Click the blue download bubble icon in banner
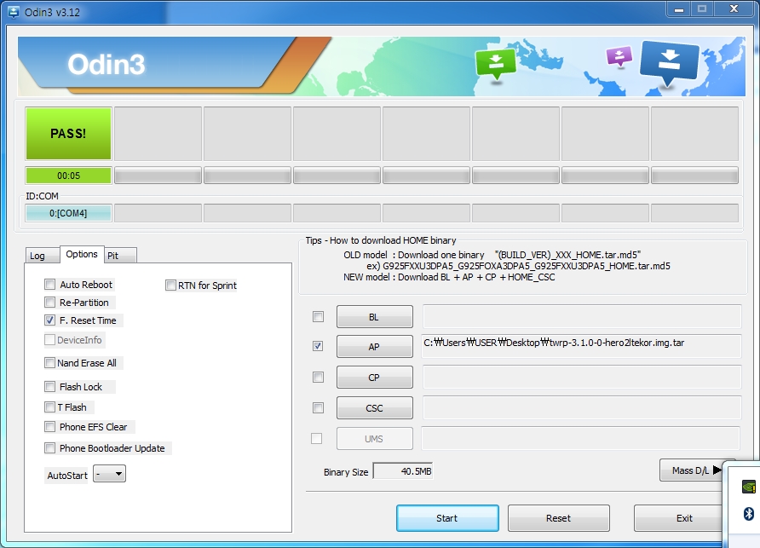760x548 pixels. pos(669,62)
